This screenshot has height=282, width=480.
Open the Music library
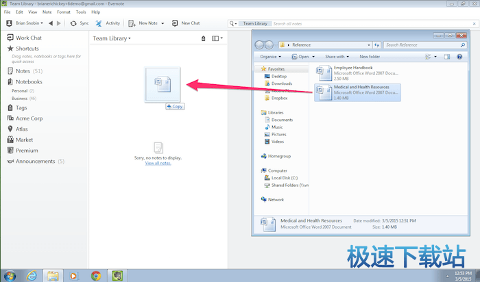[274, 127]
